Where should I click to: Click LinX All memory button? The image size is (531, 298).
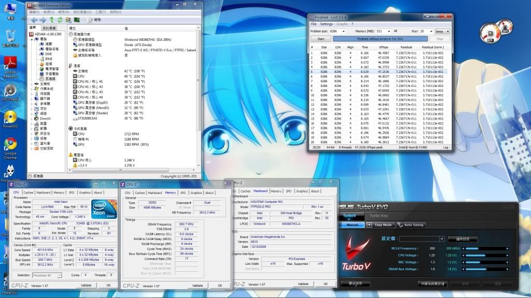click(x=395, y=31)
